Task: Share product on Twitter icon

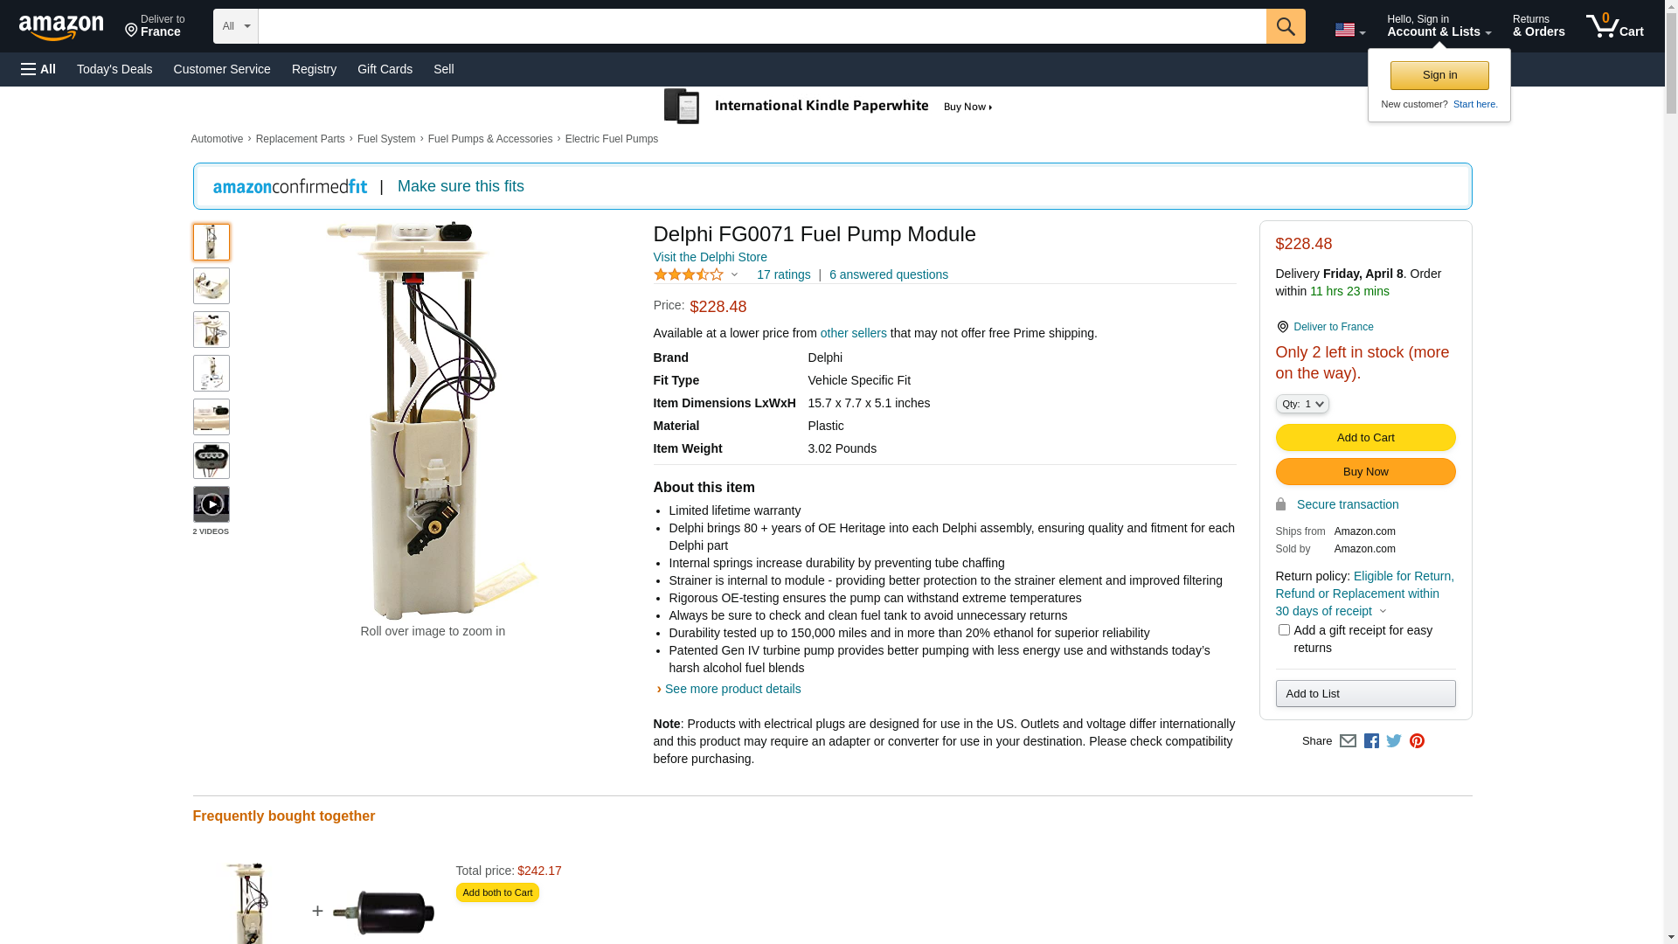Action: (x=1394, y=741)
